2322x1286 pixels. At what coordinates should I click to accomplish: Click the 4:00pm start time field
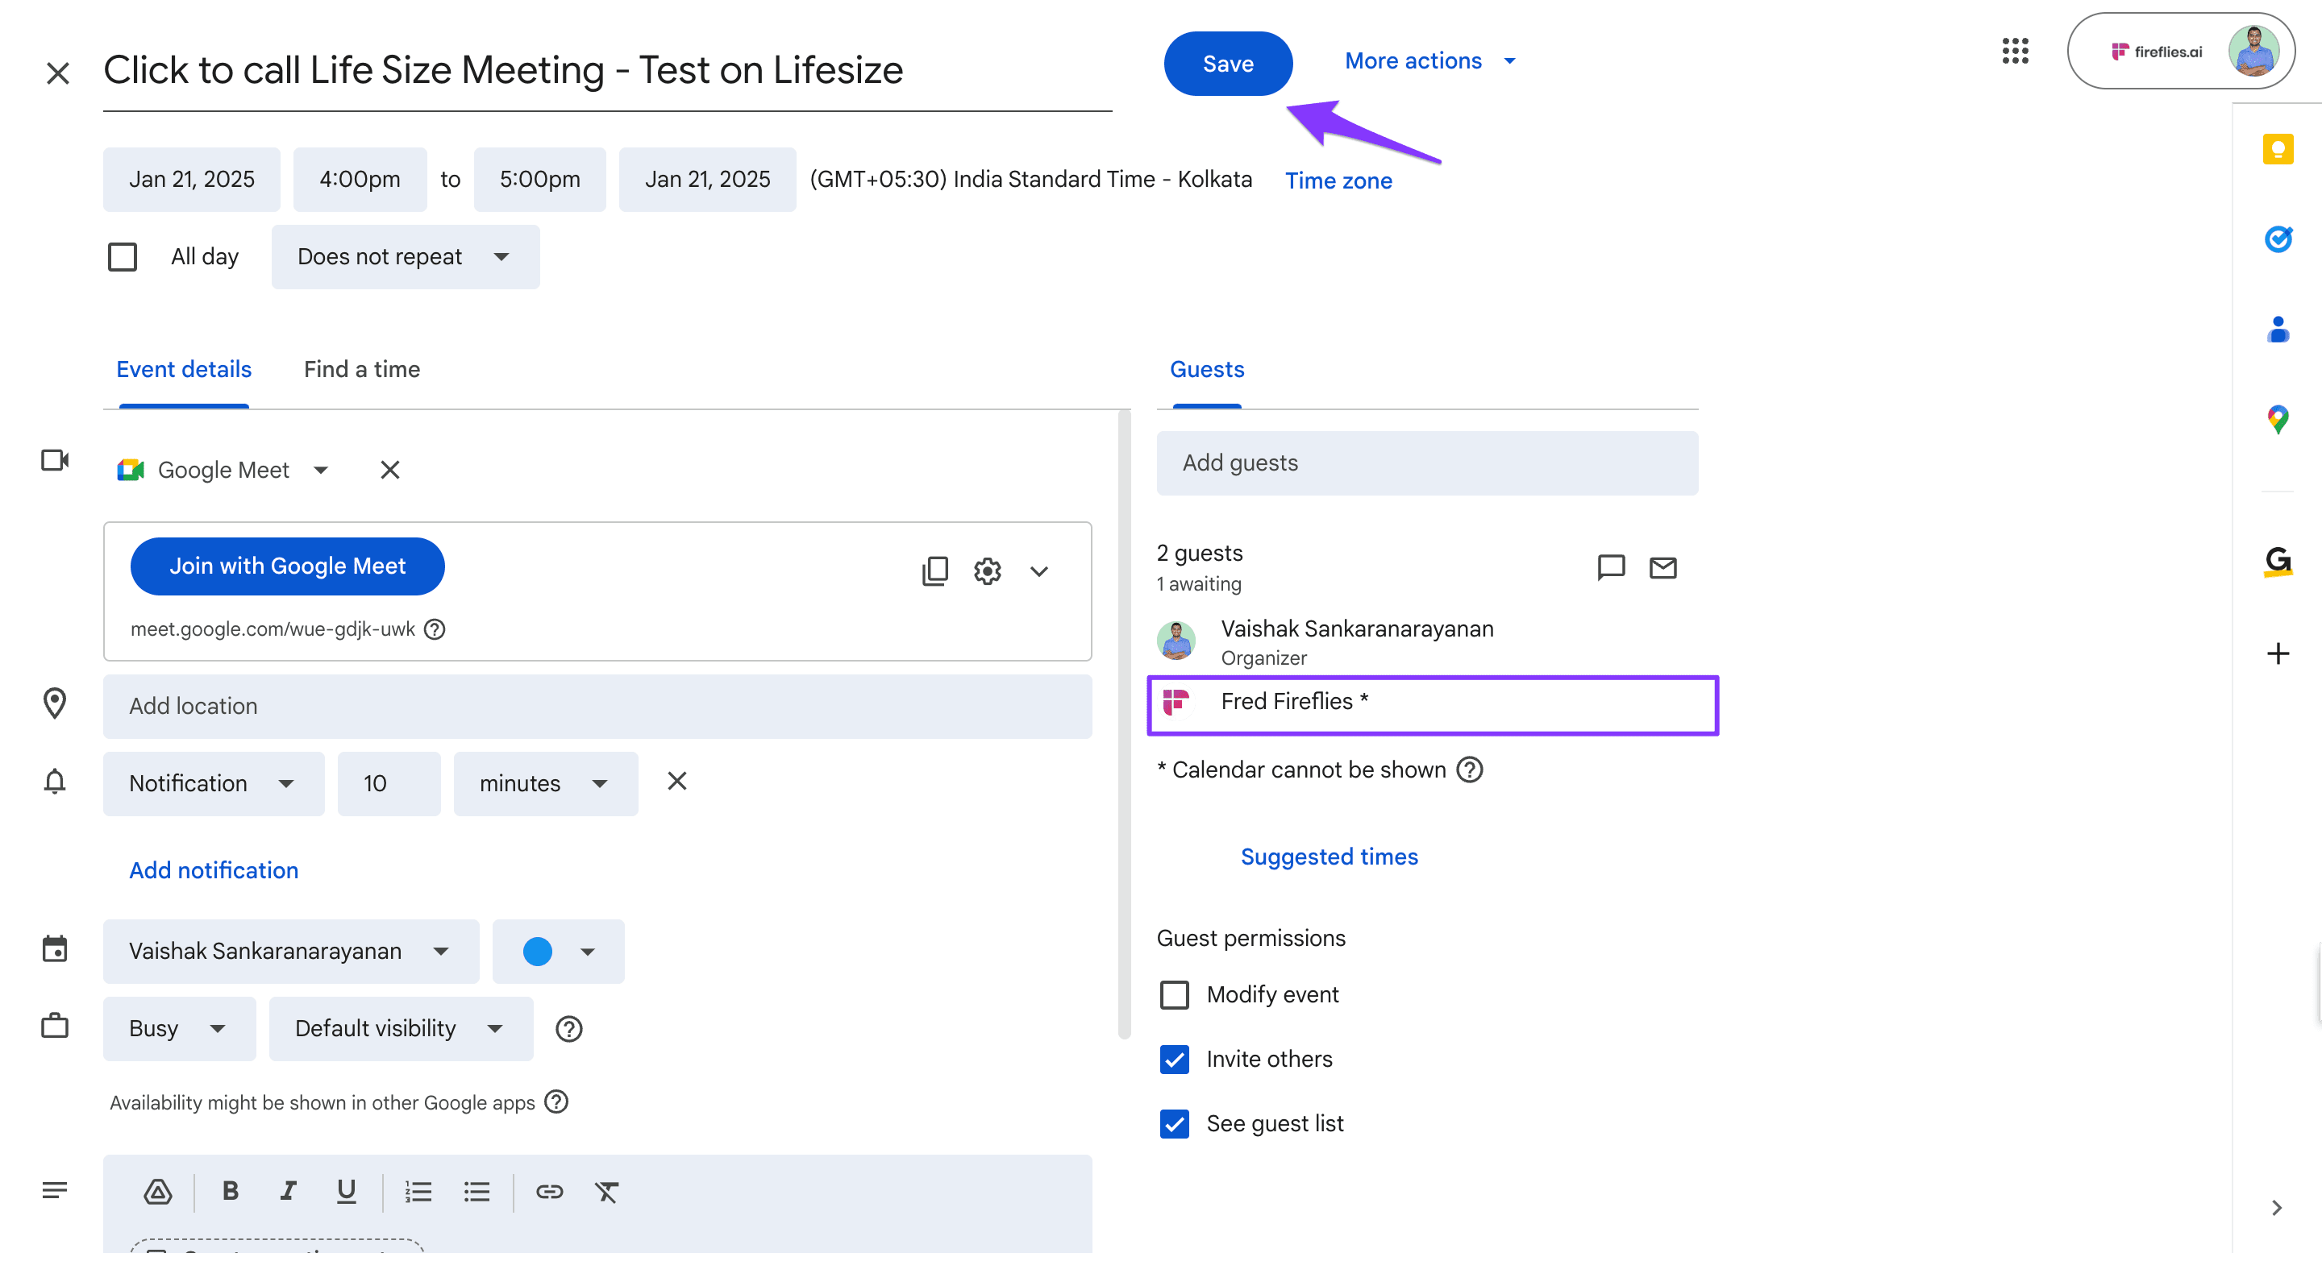(x=360, y=179)
